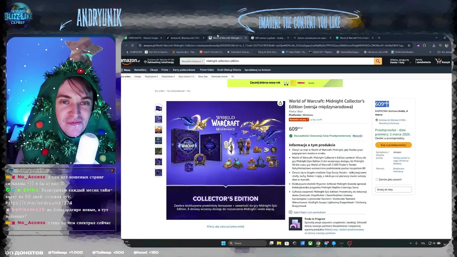
Task: Open the TikTok Downloader bookmark
Action: click(403, 52)
